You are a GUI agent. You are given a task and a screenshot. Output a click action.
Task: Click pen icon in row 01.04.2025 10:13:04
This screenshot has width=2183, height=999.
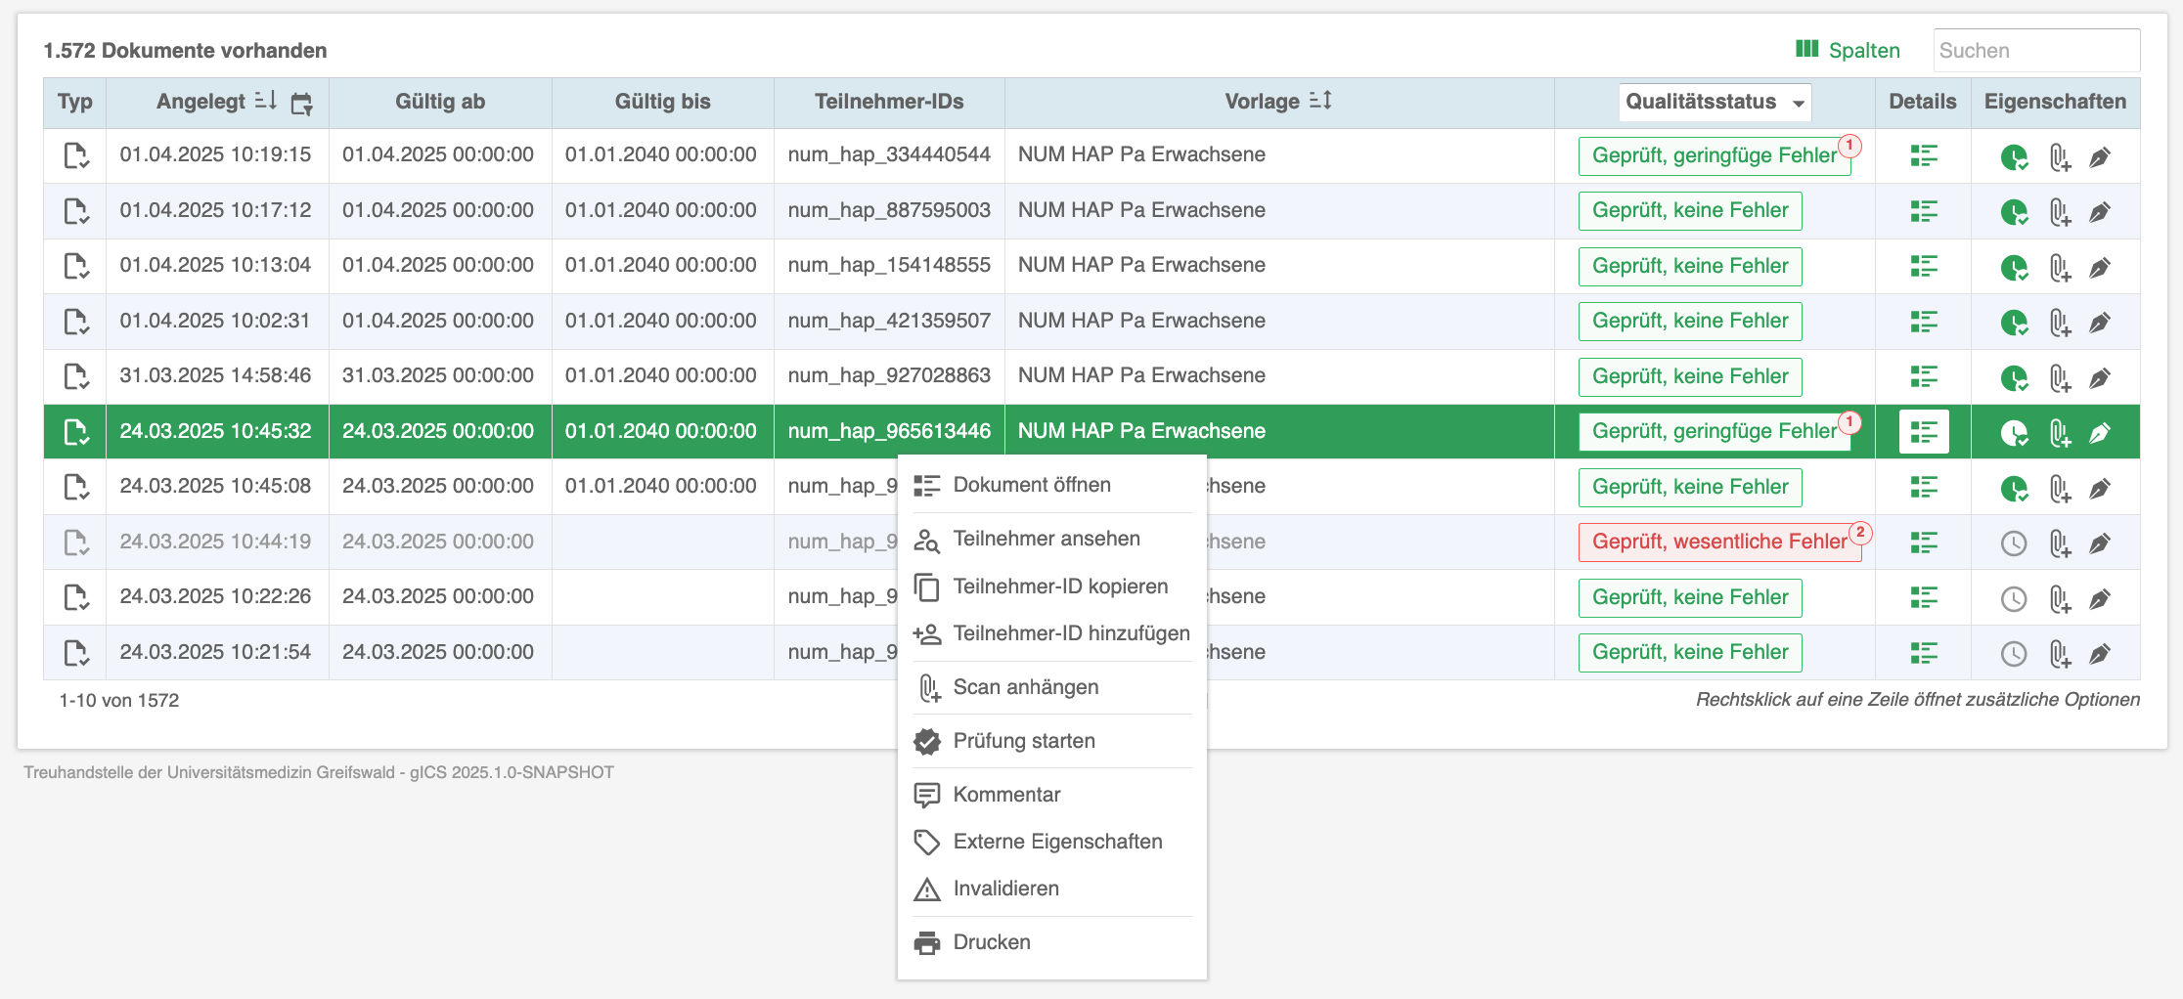point(2100,267)
